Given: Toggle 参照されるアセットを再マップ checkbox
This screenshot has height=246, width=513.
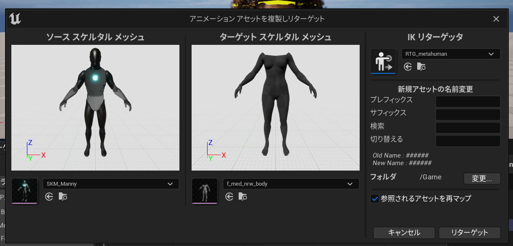Looking at the screenshot, I should (x=375, y=199).
